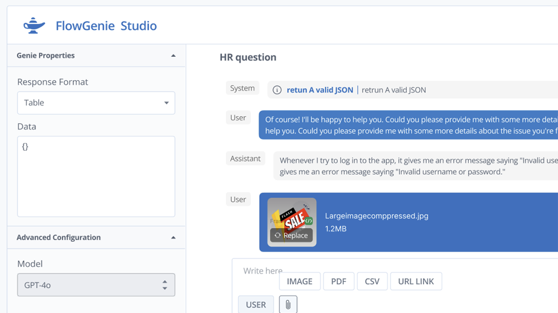This screenshot has height=313, width=558.
Task: Click the Write here message input
Action: pyautogui.click(x=263, y=271)
